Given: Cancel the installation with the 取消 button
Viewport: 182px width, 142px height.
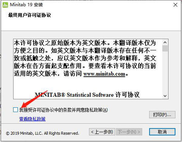Looking at the screenshot, I should pyautogui.click(x=162, y=132).
